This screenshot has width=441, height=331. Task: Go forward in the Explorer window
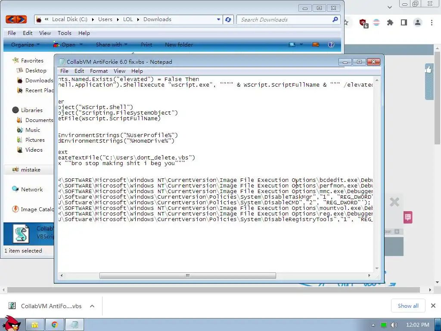click(x=22, y=19)
